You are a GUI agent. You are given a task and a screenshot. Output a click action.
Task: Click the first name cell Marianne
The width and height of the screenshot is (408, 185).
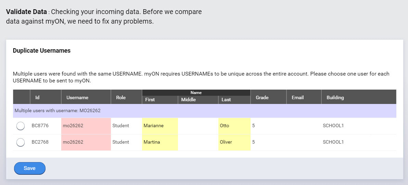coord(160,126)
